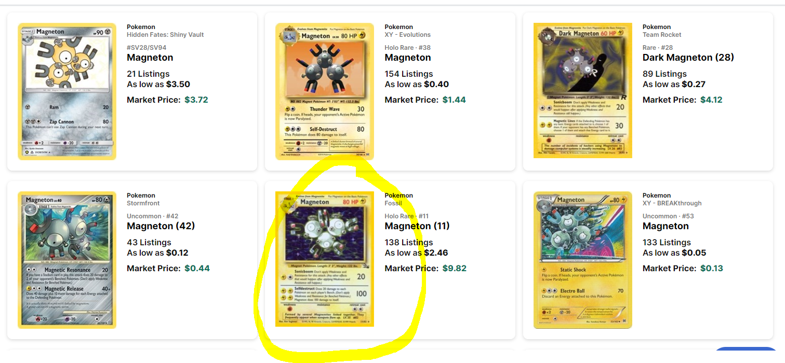View the 89 Listings for Dark Magneton
The height and width of the screenshot is (363, 785).
664,74
